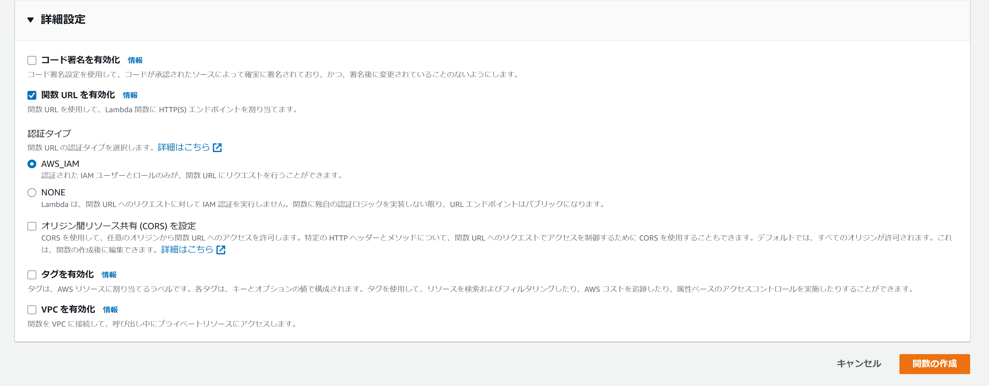Enable the コード署名を有効化 checkbox

click(32, 60)
